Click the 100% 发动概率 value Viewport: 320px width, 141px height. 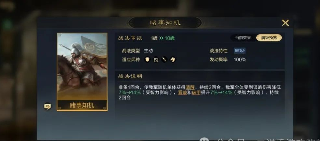240,60
